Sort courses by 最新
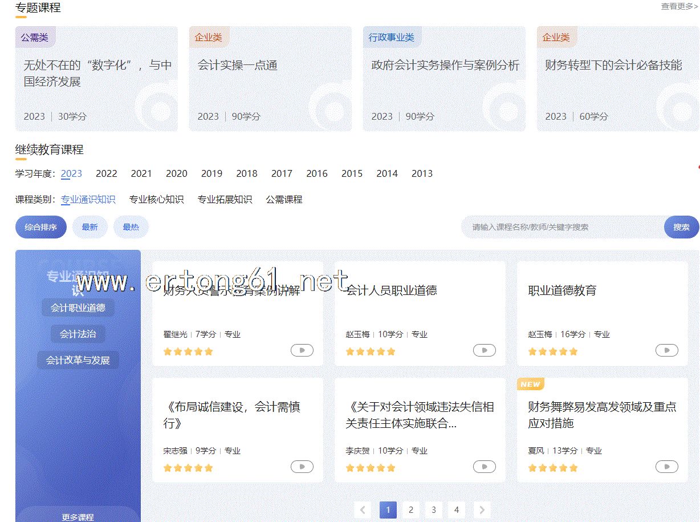Viewport: 700px width, 522px height. pos(89,227)
